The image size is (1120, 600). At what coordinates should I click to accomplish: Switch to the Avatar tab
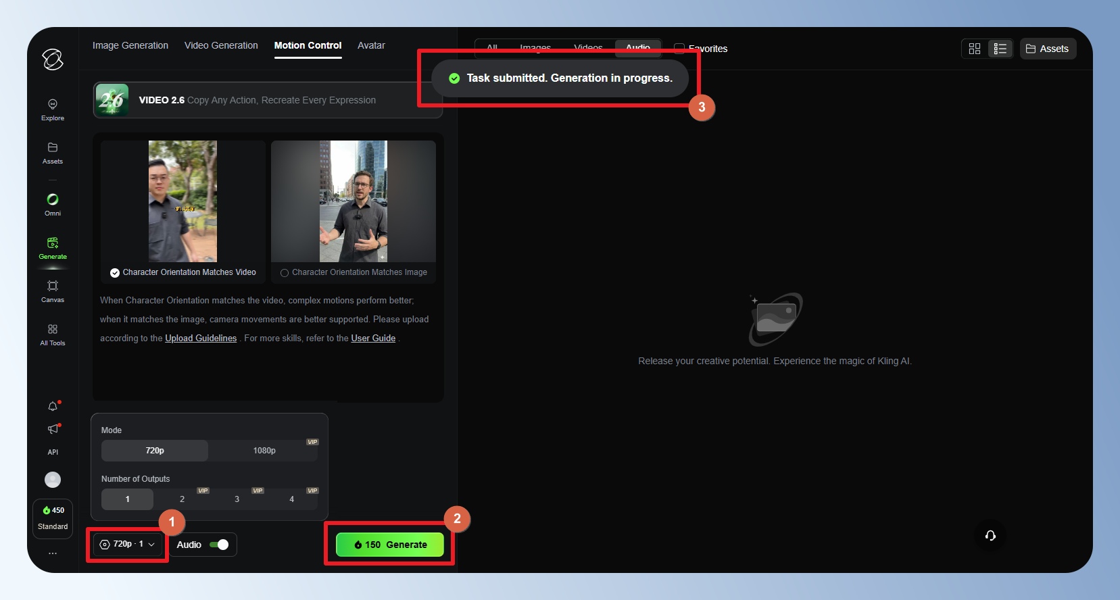(371, 45)
